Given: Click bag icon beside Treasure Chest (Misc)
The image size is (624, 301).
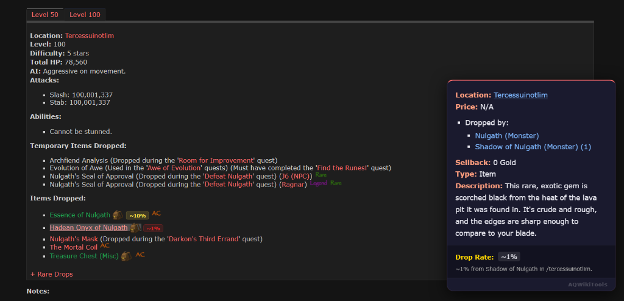Looking at the screenshot, I should click(x=126, y=256).
